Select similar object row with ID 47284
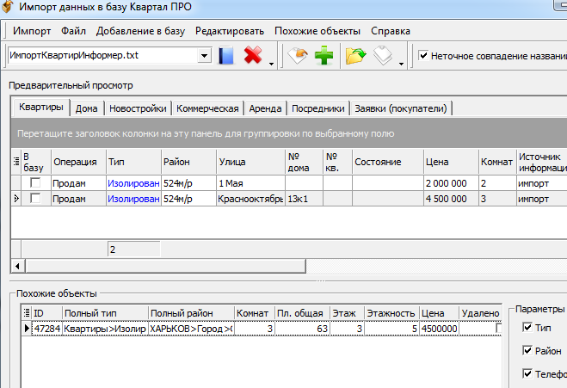 point(46,329)
